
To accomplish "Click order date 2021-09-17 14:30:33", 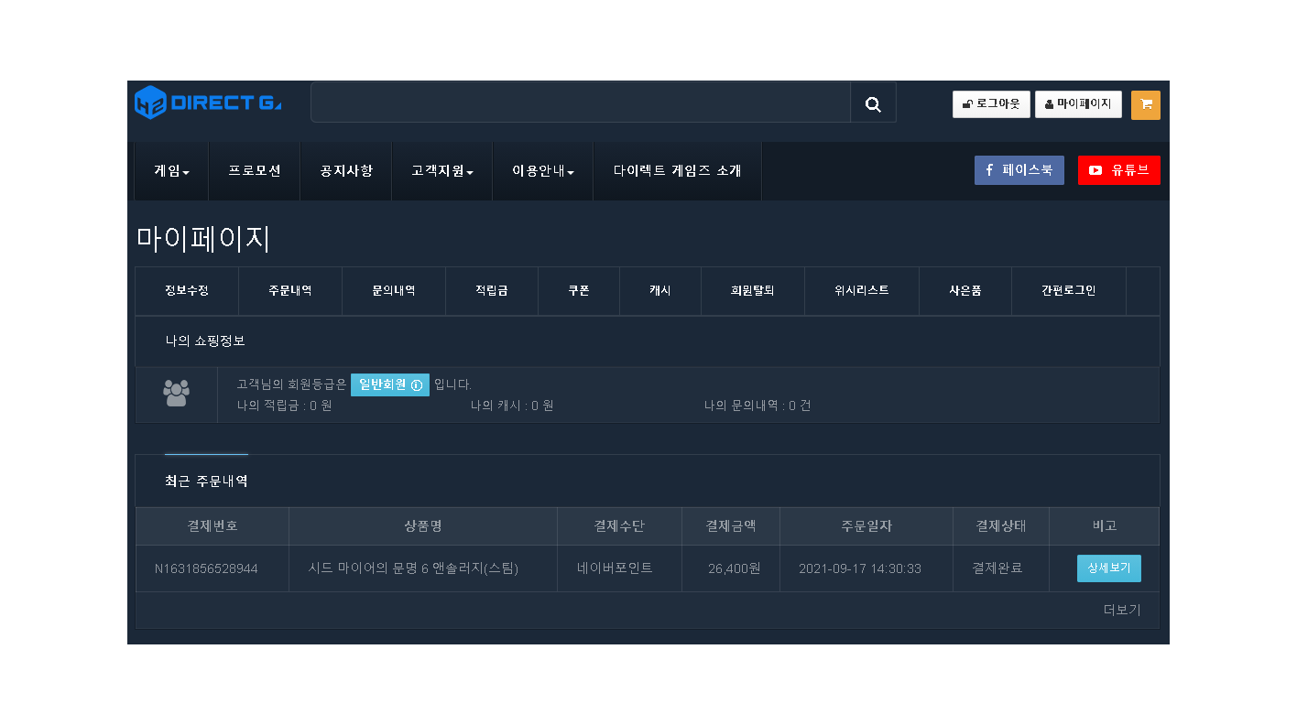I will (x=860, y=568).
